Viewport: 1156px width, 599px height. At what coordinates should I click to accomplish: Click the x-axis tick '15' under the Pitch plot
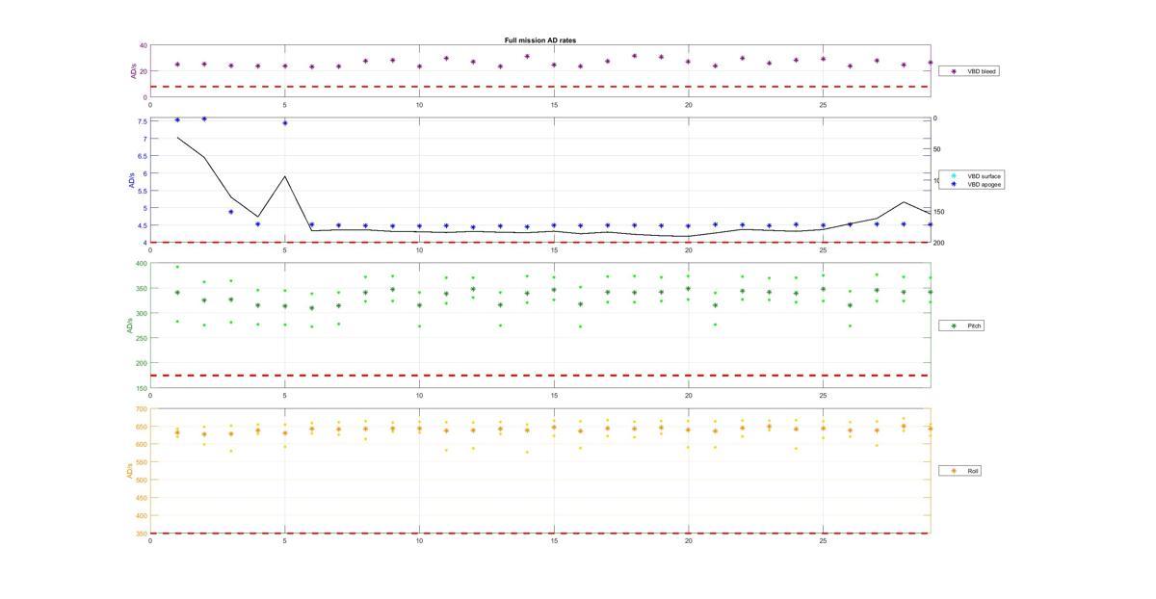pos(554,395)
